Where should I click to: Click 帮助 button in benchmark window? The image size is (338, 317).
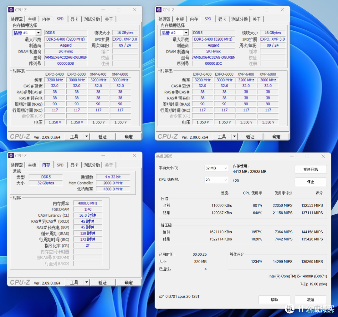click(274, 299)
